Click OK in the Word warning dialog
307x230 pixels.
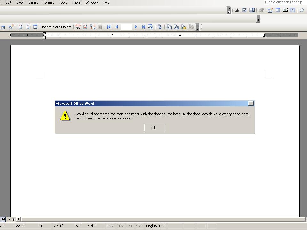click(154, 127)
